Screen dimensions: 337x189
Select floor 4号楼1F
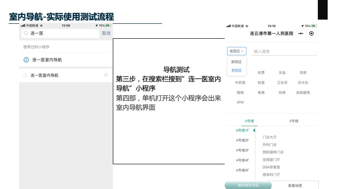tap(242, 130)
